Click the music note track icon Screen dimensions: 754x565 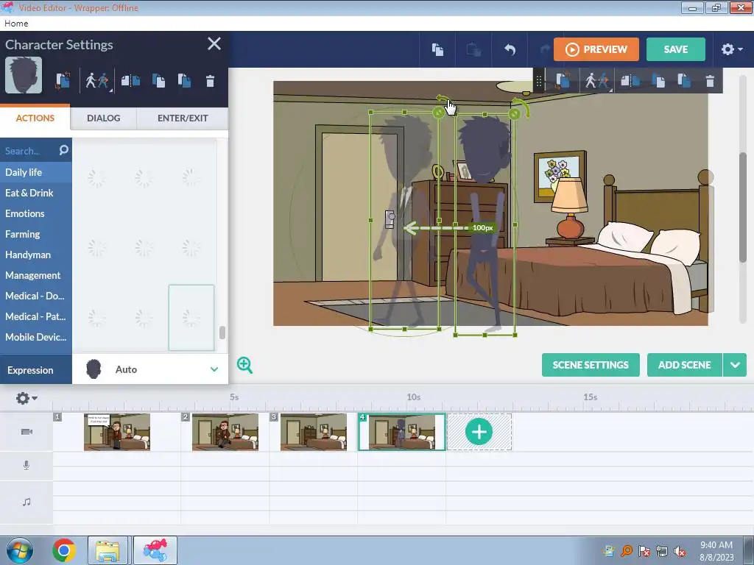point(27,502)
